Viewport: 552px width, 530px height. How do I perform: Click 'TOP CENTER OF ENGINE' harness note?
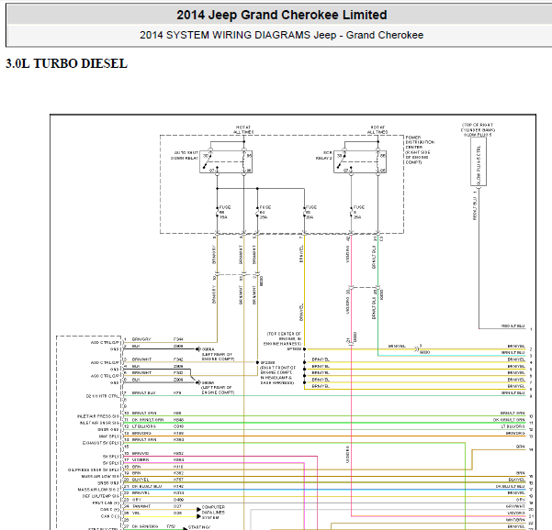click(285, 338)
